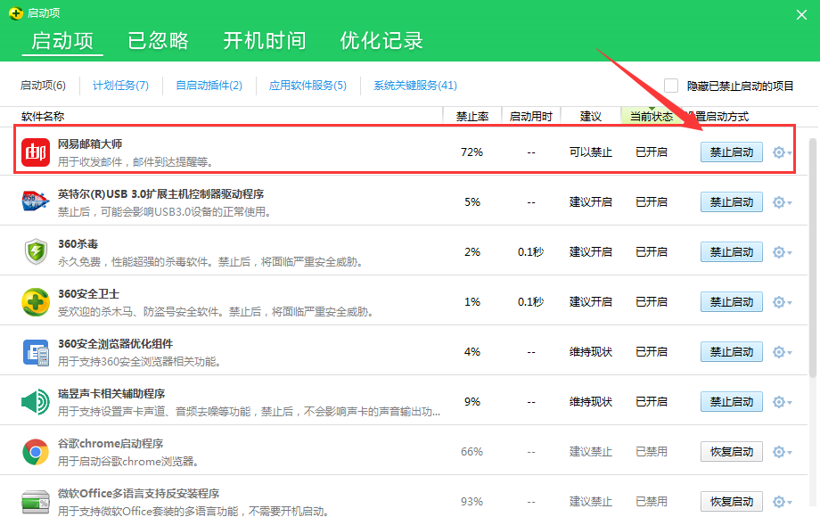Select the 360安全浏览器优化组件 icon
The width and height of the screenshot is (820, 517).
tap(36, 351)
